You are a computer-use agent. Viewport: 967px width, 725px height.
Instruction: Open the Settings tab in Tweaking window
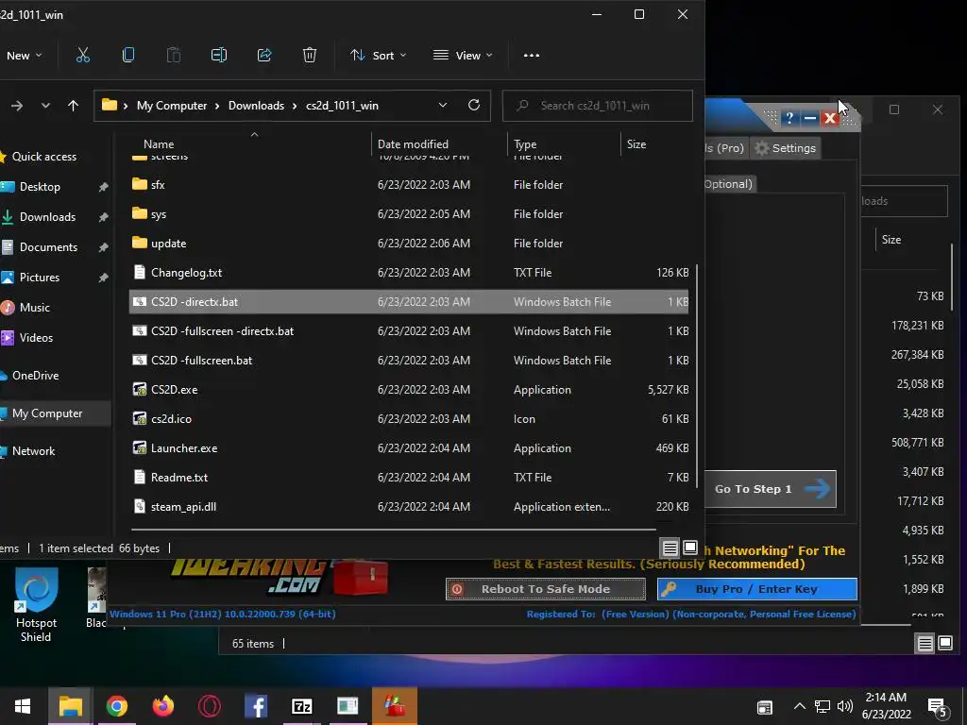coord(785,148)
